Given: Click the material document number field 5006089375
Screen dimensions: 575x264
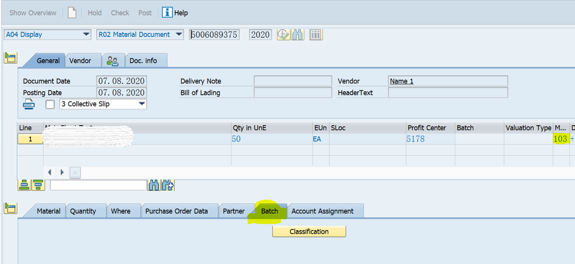Looking at the screenshot, I should coord(214,35).
